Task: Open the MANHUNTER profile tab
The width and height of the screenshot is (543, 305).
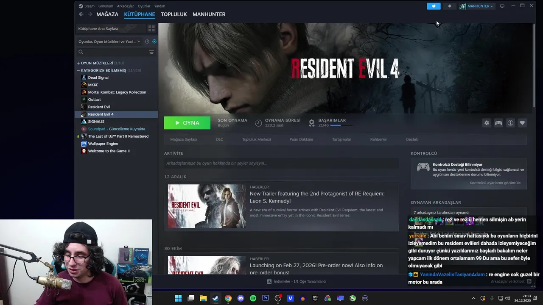Action: point(209,14)
